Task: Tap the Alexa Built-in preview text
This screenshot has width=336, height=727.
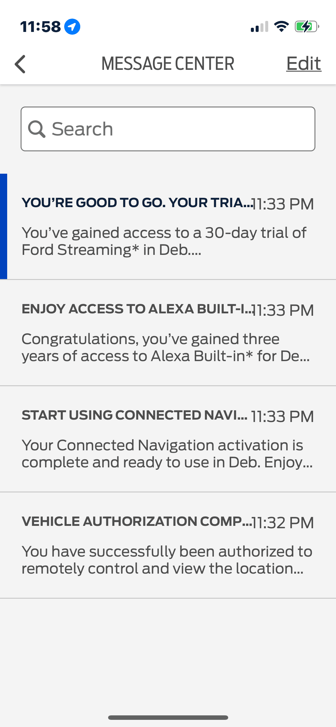Action: (166, 347)
